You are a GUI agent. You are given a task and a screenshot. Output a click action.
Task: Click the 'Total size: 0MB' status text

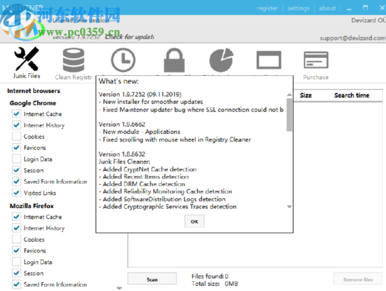(215, 284)
